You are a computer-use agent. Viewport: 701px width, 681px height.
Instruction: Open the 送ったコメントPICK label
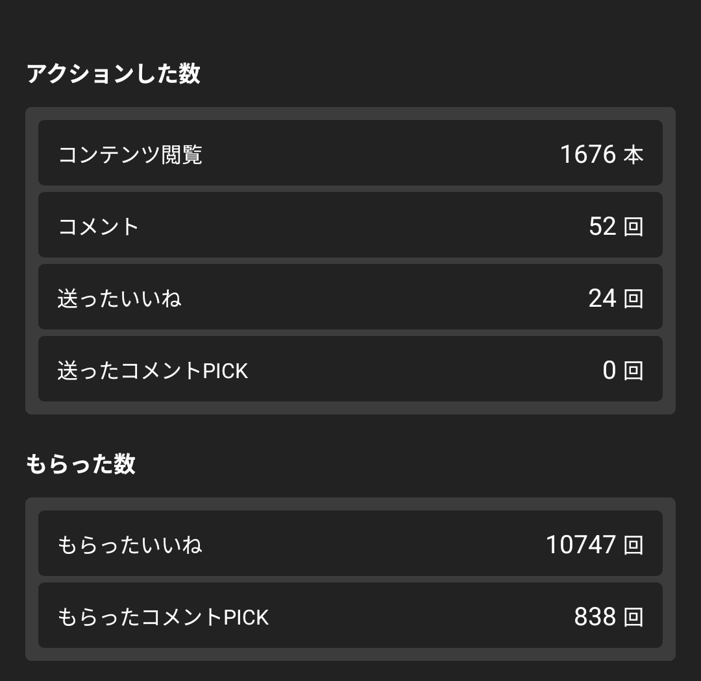click(153, 370)
